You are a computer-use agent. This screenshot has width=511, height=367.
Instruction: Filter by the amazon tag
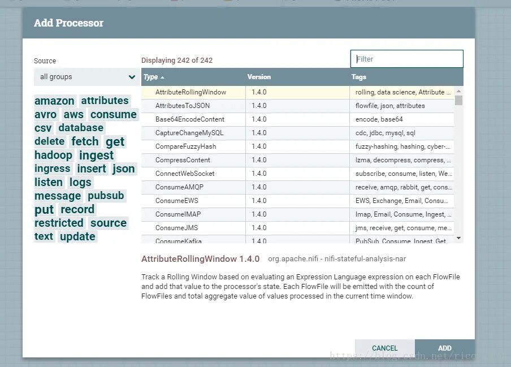point(54,101)
